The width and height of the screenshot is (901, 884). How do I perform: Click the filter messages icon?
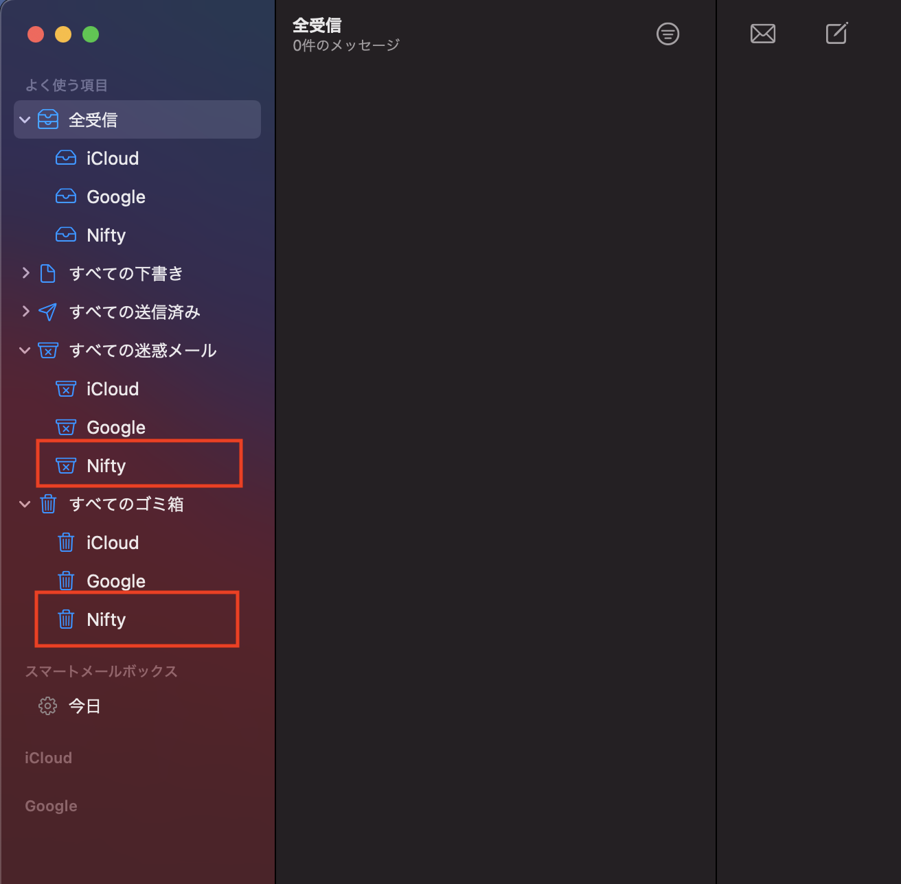coord(668,34)
